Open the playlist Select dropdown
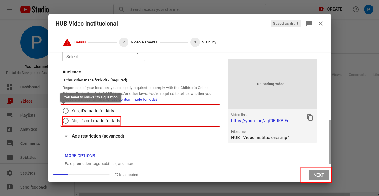The height and width of the screenshot is (196, 379). point(103,56)
